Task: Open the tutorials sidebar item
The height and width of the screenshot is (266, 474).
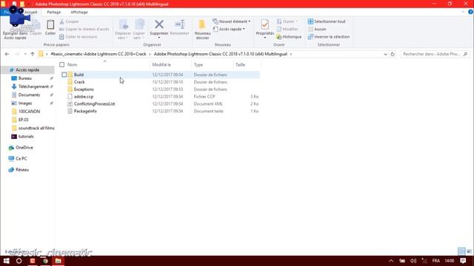Action: (x=26, y=136)
